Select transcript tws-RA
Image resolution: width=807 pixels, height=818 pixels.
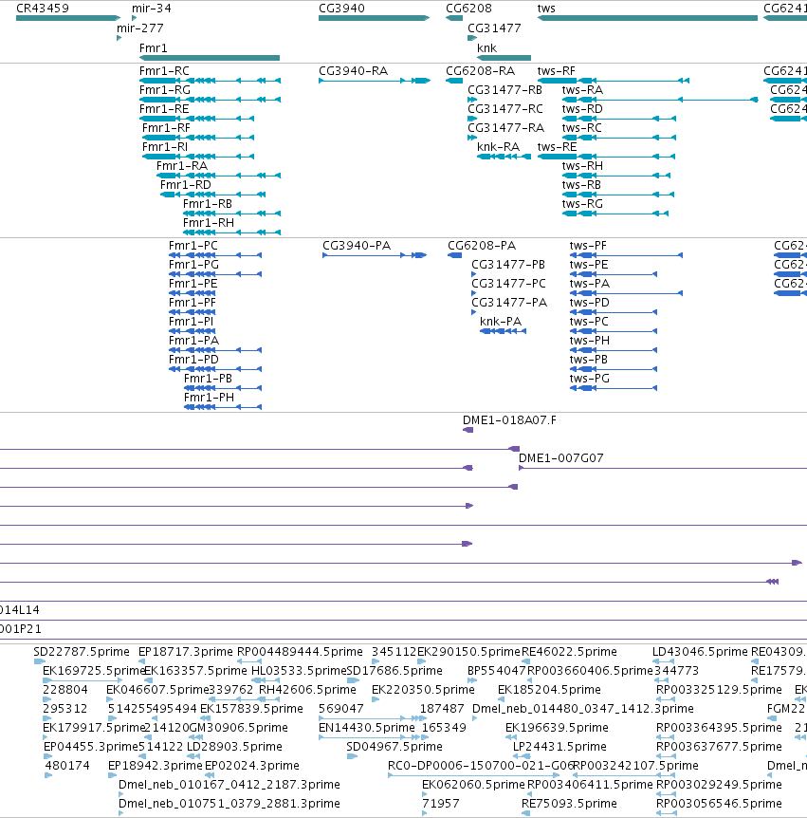(660, 100)
